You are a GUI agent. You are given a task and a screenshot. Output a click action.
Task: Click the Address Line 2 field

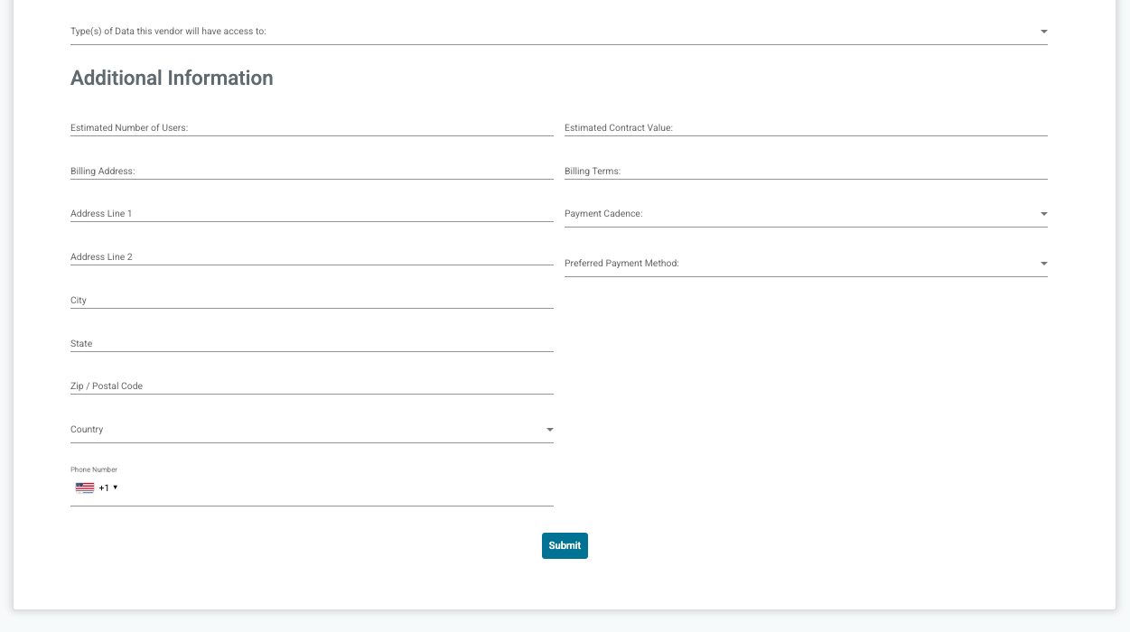(x=312, y=257)
